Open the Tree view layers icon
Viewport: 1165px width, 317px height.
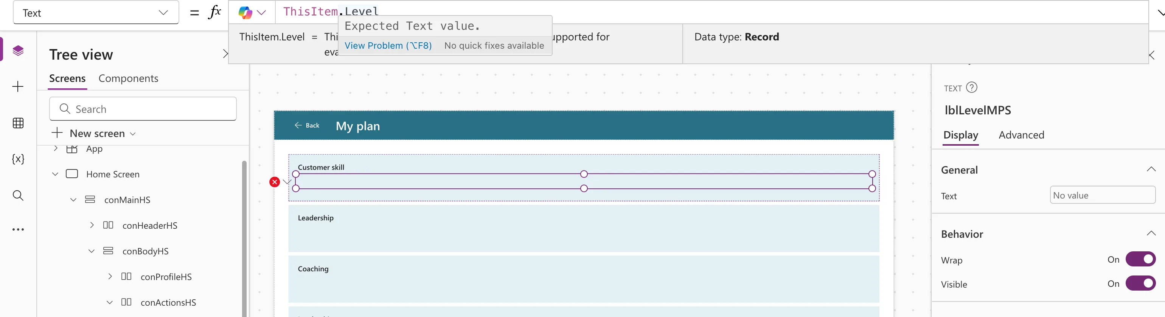pyautogui.click(x=18, y=50)
